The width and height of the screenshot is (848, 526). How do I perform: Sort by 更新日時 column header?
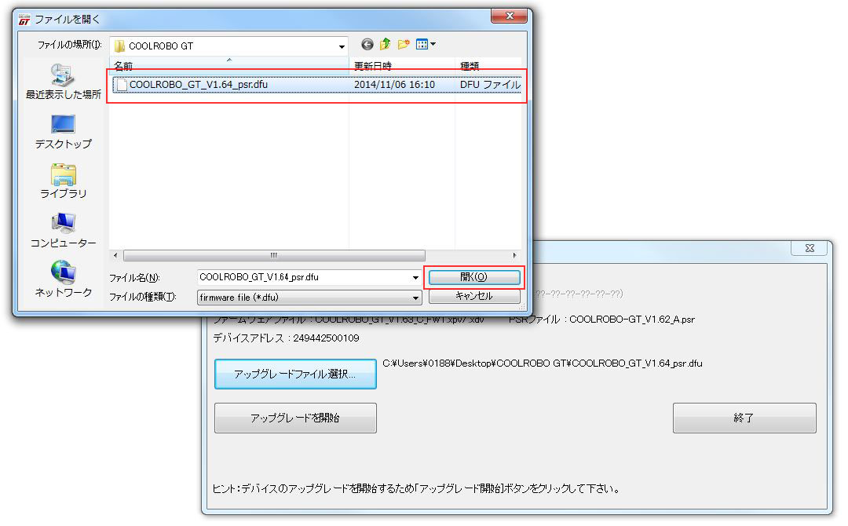(x=402, y=65)
